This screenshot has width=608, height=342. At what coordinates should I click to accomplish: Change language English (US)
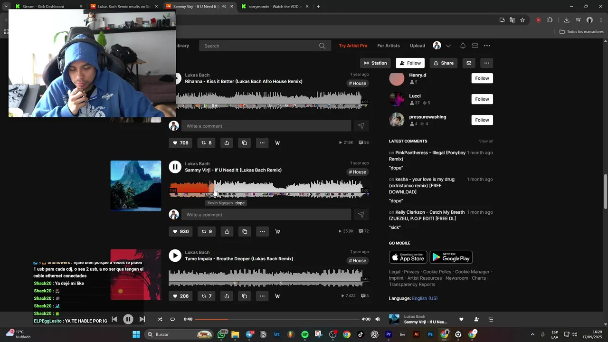425,298
